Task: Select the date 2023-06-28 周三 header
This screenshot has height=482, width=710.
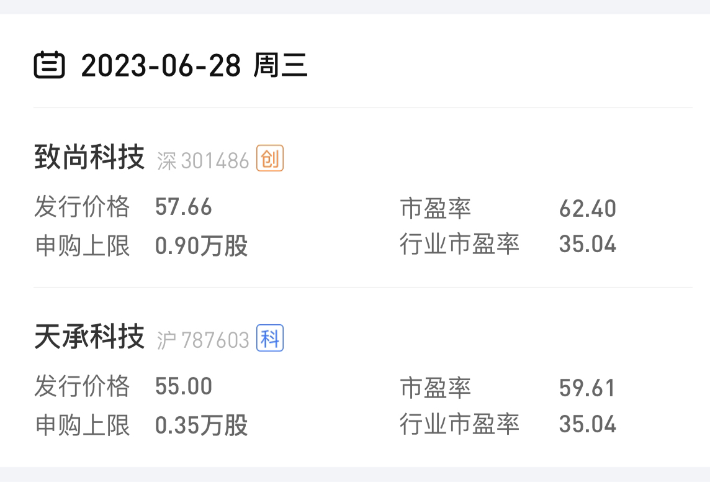Action: (194, 65)
